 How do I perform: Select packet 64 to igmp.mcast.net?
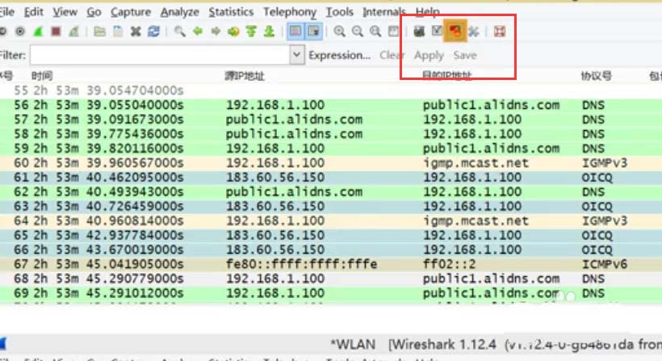tap(331, 220)
